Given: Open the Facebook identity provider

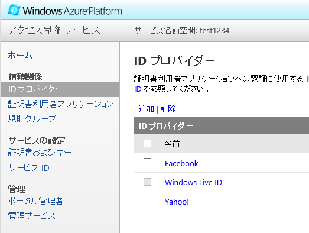Looking at the screenshot, I should (181, 164).
